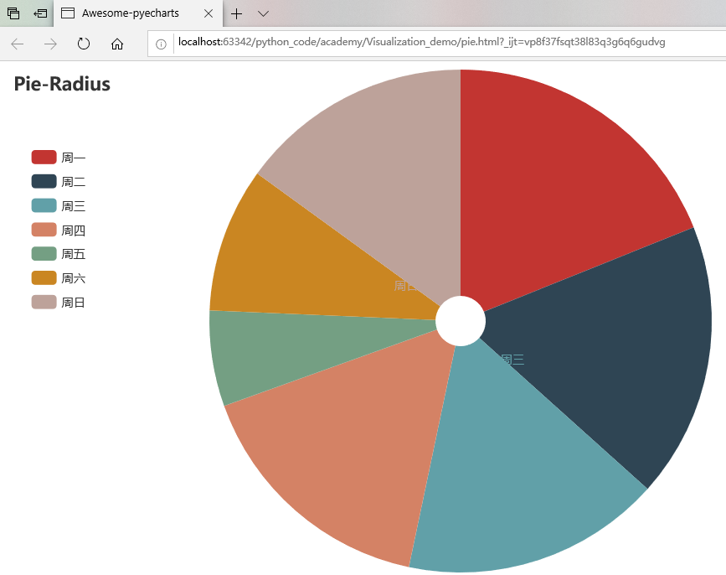Toggle 周四 legend salmon swatch

[44, 230]
